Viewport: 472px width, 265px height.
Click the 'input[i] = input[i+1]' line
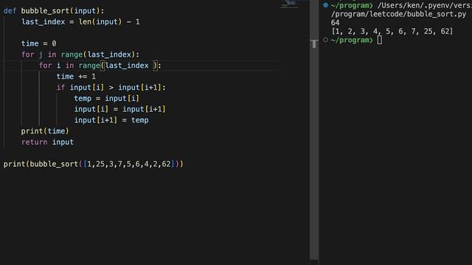[x=119, y=109]
